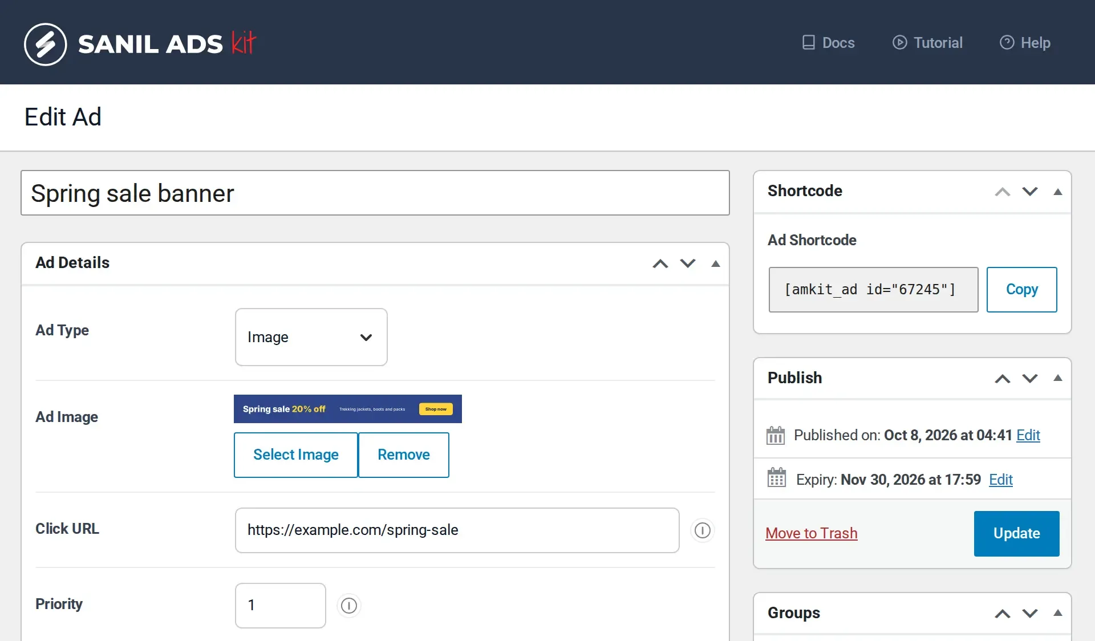1095x641 pixels.
Task: Remove the ad image
Action: (x=404, y=455)
